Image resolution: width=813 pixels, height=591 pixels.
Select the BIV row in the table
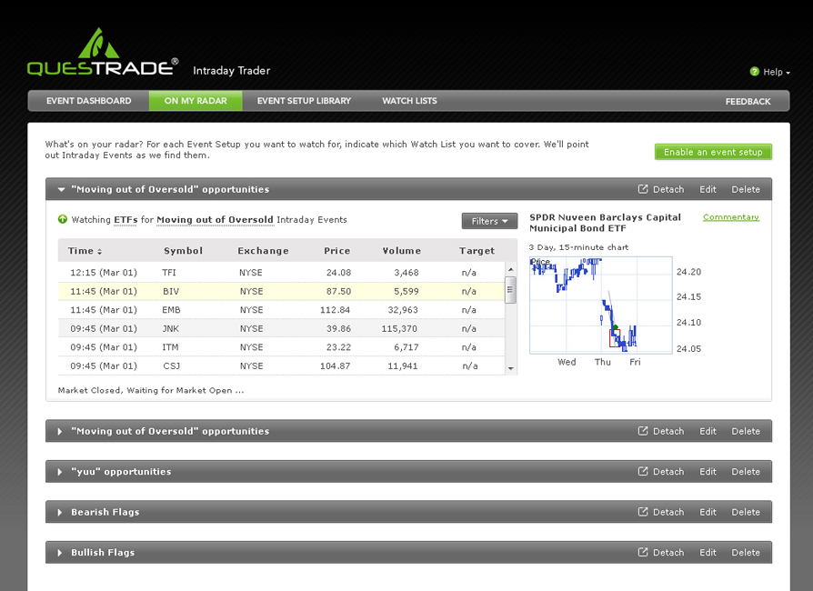pyautogui.click(x=281, y=291)
